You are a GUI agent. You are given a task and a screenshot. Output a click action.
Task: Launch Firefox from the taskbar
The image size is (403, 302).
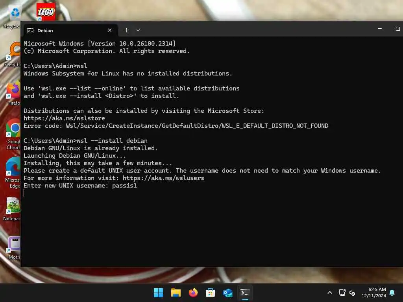pyautogui.click(x=193, y=293)
